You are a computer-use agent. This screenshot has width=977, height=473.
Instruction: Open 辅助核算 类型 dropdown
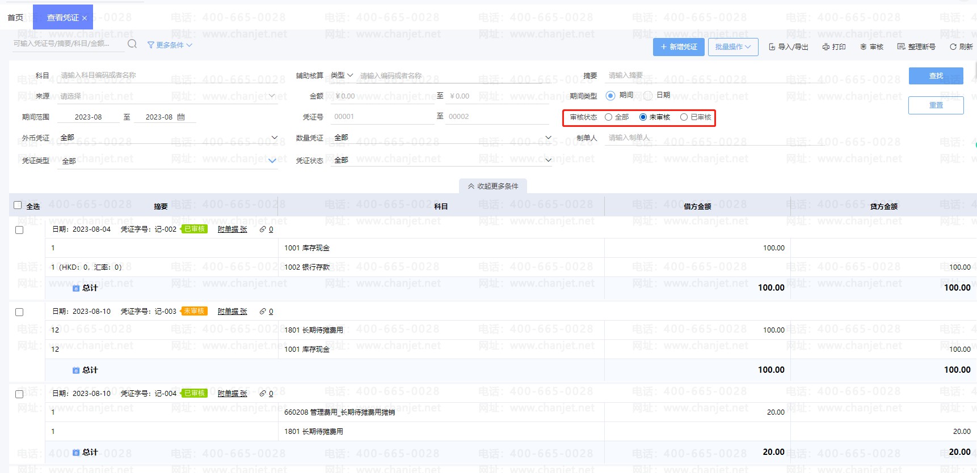coord(342,75)
